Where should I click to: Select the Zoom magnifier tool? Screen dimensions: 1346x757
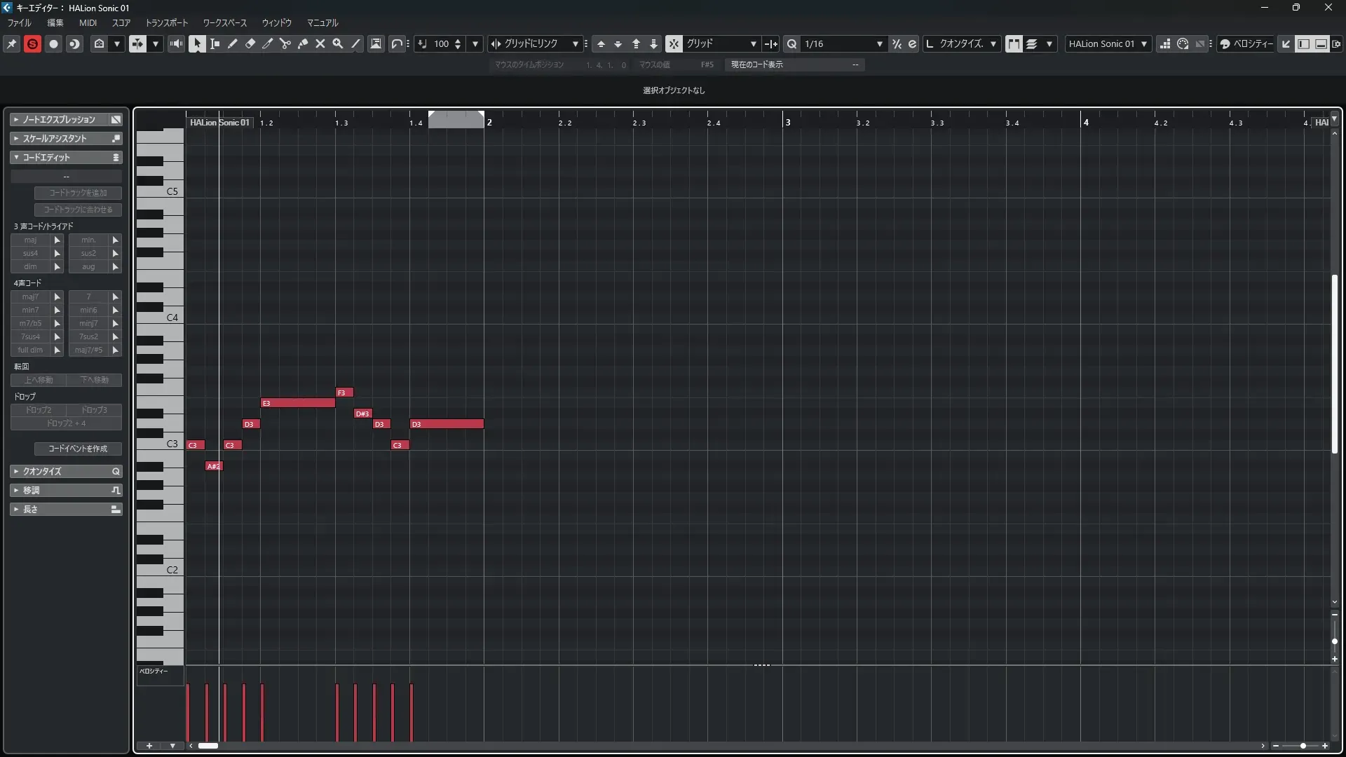pyautogui.click(x=338, y=43)
